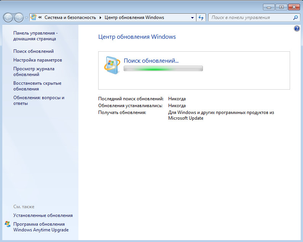Open 'Программа обновления Windows Anytime Upgrade'

tap(41, 227)
